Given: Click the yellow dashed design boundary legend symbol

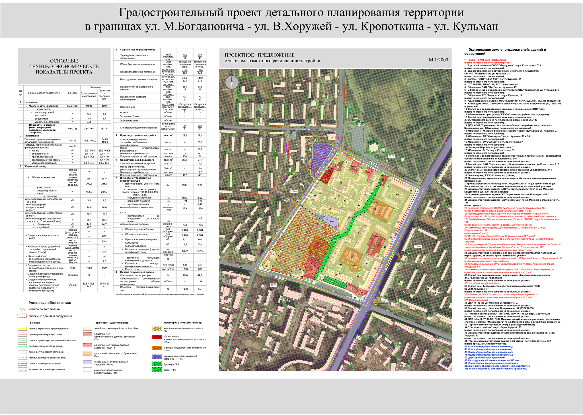Looking at the screenshot, I should click(x=22, y=329).
